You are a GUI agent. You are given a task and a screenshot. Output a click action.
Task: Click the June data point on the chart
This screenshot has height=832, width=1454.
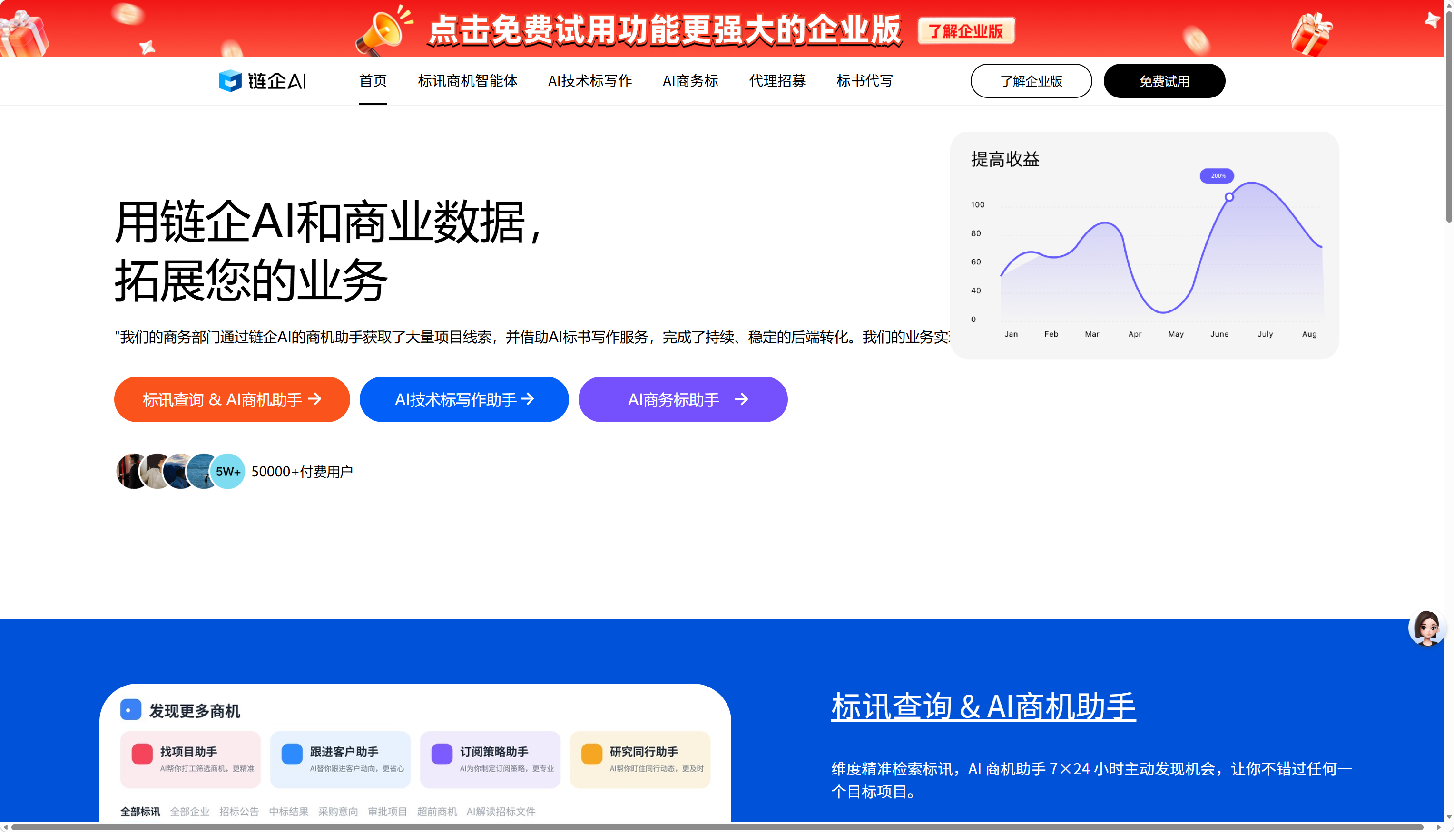tap(1229, 197)
